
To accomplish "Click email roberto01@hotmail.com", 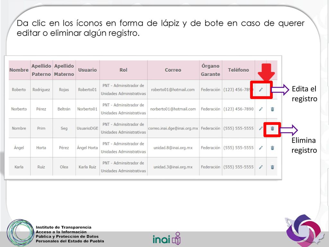I will pos(173,90).
